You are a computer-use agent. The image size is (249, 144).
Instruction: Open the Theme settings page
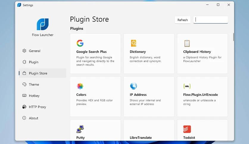(x=43, y=84)
